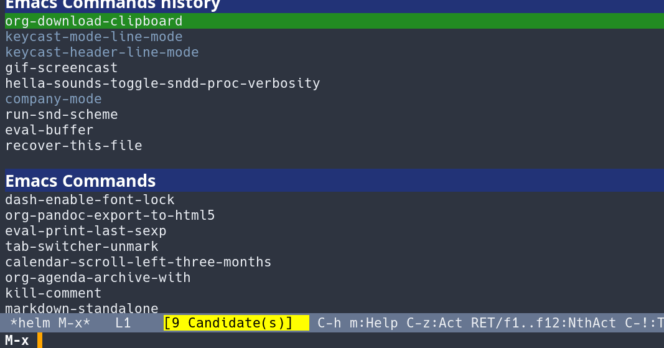The width and height of the screenshot is (664, 348).
Task: Run gif-screencast command
Action: click(61, 68)
